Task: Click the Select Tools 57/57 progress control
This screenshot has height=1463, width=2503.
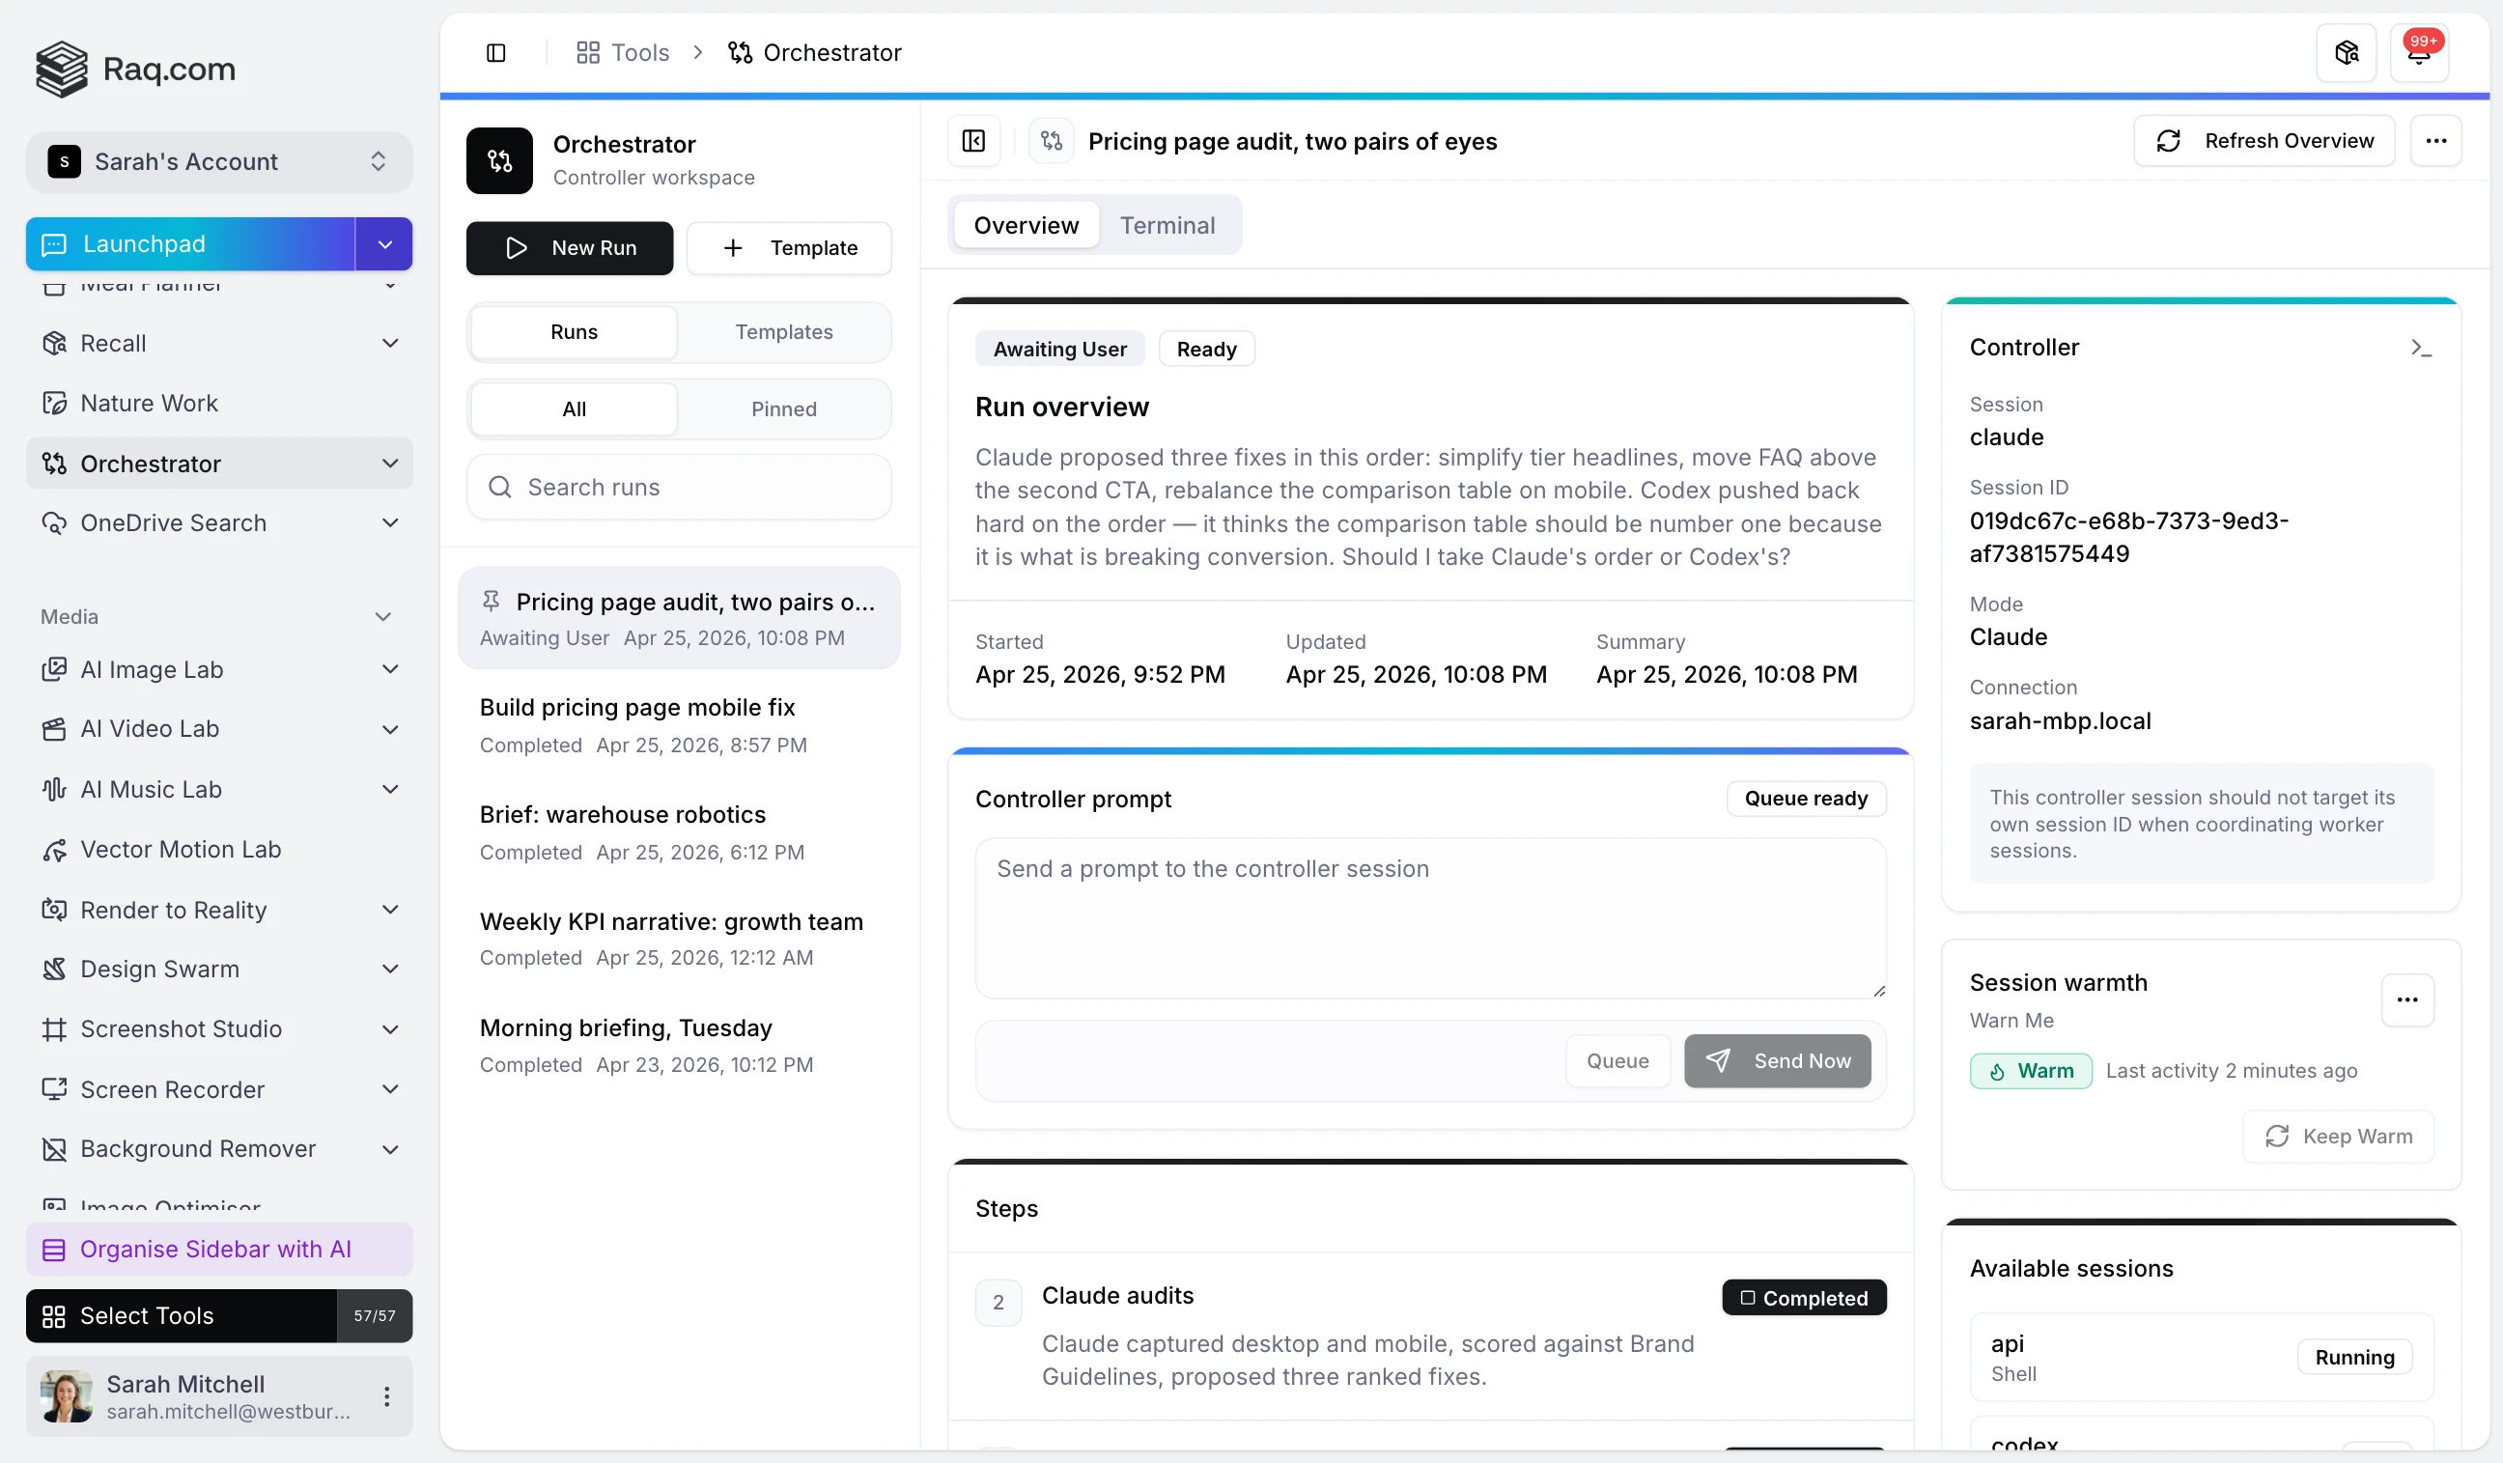Action: point(374,1315)
